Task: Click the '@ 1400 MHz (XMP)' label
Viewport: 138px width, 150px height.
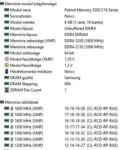Action: [x=27, y=133]
